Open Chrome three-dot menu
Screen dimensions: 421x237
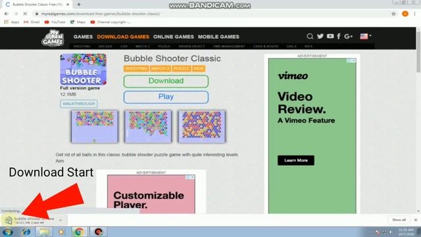(415, 14)
